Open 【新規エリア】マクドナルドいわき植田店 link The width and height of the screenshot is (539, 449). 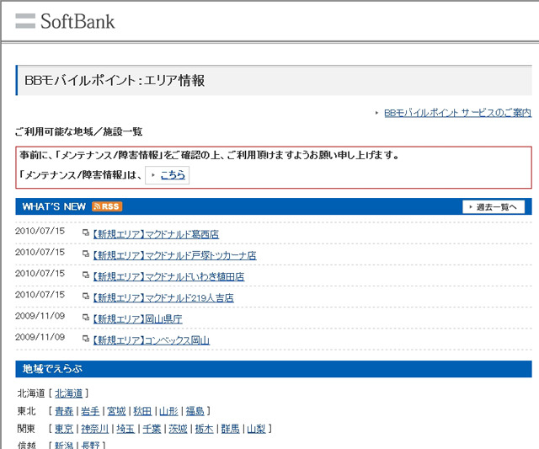[168, 277]
